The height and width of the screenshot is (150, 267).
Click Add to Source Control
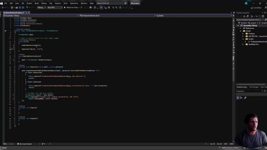230,147
